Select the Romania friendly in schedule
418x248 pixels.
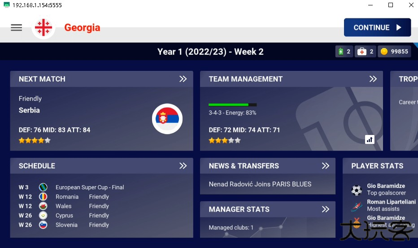pyautogui.click(x=67, y=197)
